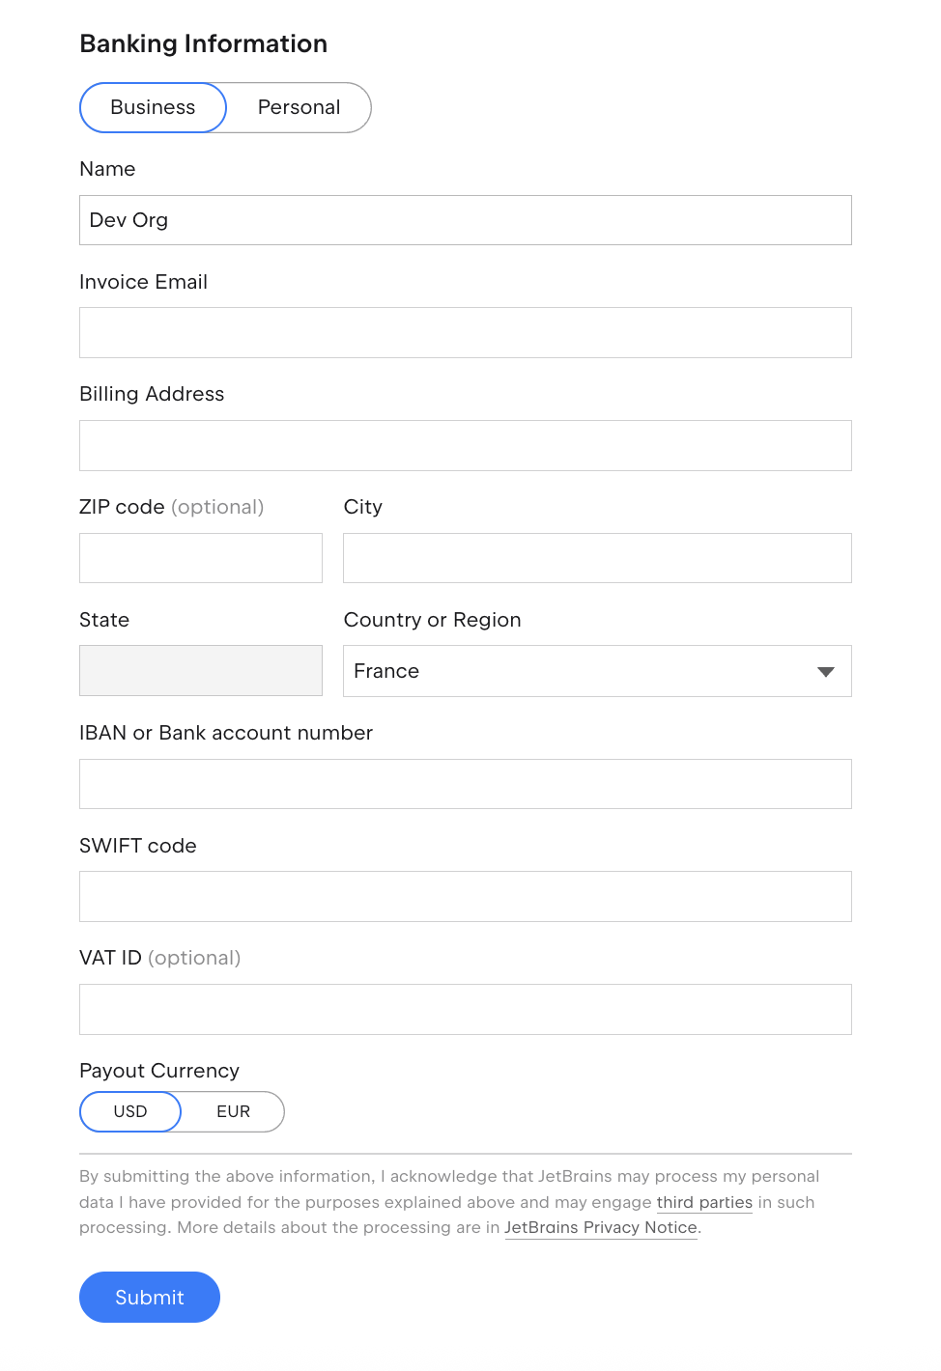Viewport: 941px width, 1371px height.
Task: Focus the IBAN or Bank account field
Action: click(x=465, y=784)
